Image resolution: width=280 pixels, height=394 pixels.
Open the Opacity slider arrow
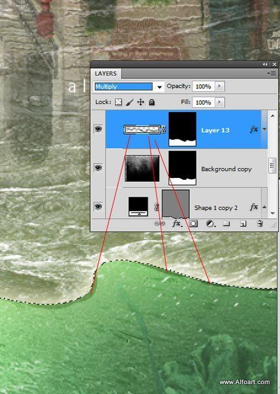[220, 86]
